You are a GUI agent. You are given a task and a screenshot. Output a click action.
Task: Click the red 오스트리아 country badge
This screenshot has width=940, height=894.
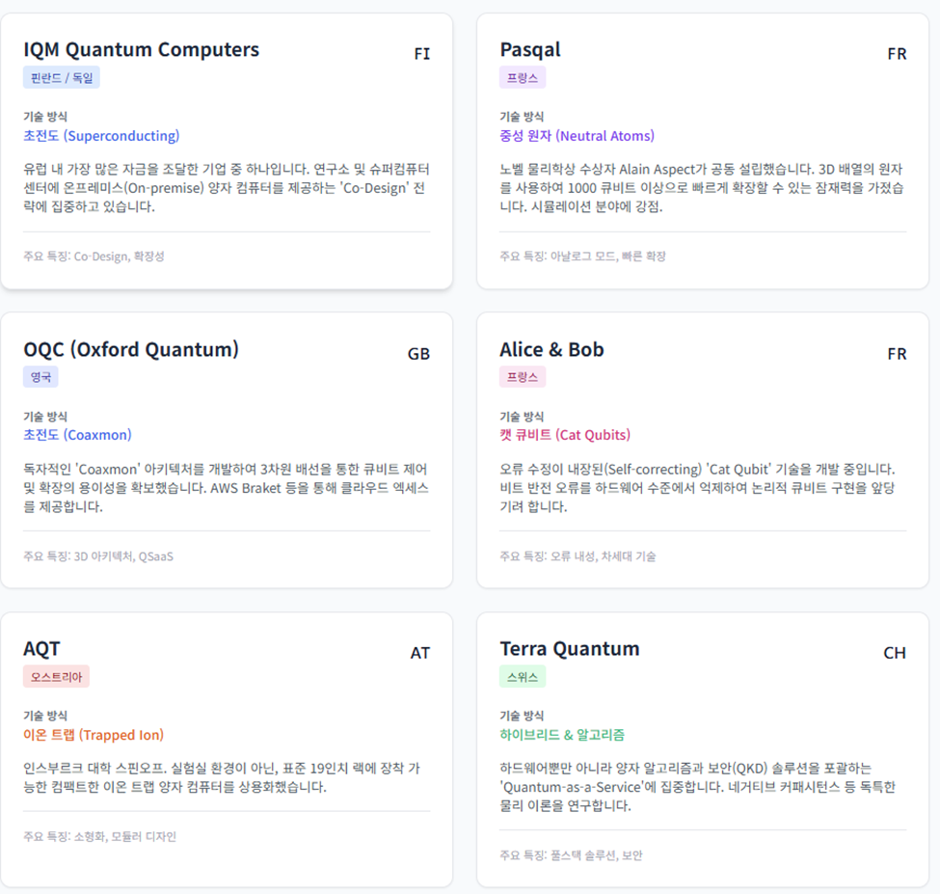(56, 676)
